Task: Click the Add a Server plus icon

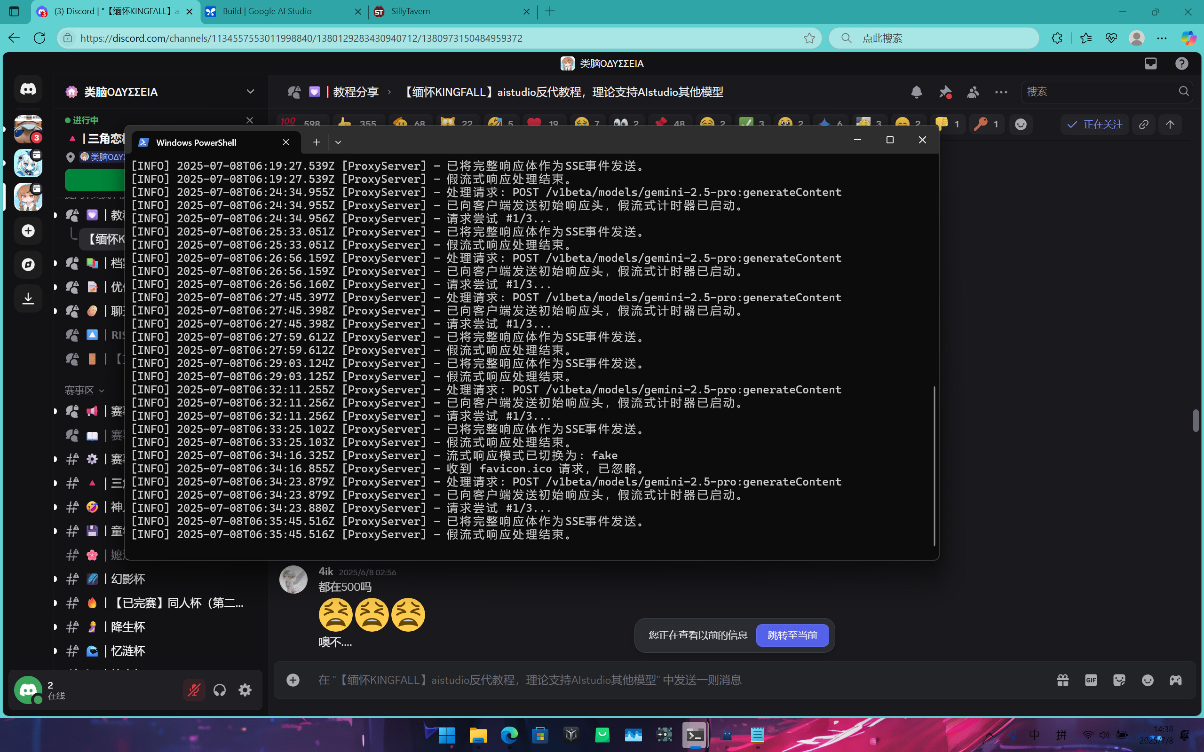Action: click(x=28, y=231)
